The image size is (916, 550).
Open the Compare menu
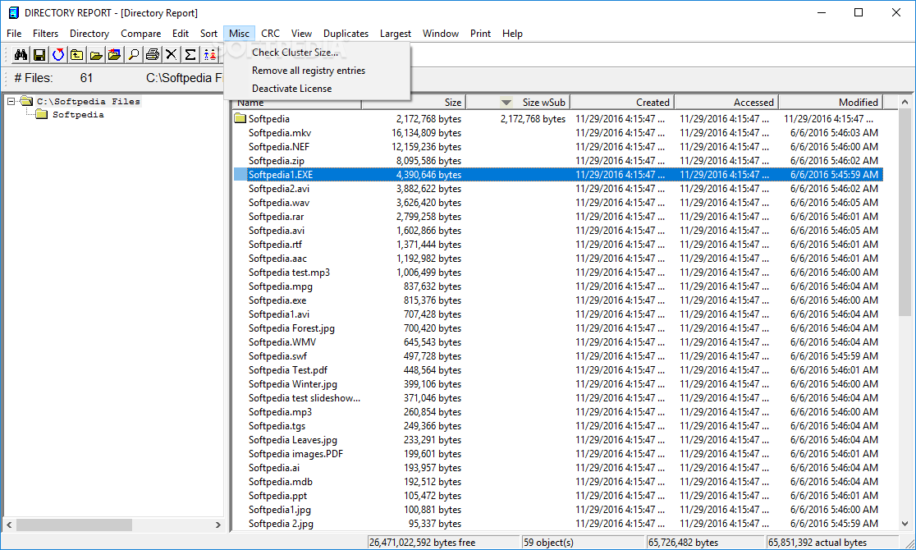(141, 34)
